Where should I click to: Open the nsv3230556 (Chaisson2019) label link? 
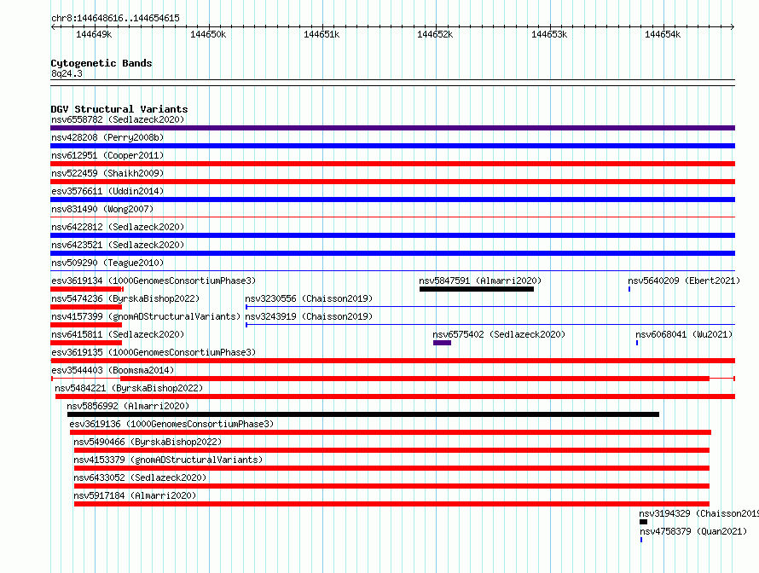pos(309,298)
